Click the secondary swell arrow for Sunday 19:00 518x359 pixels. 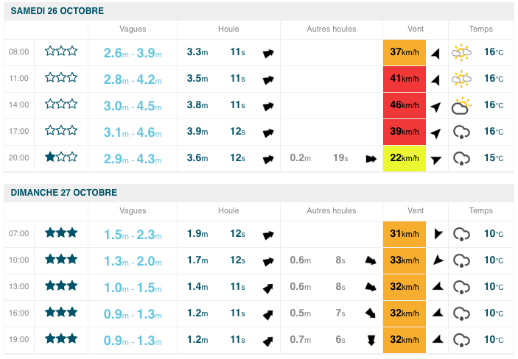371,340
